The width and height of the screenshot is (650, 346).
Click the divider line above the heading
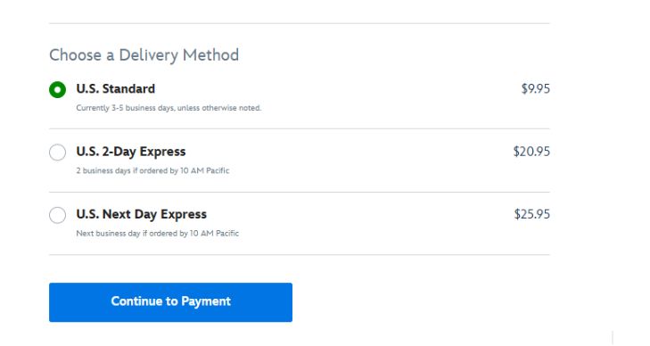click(x=300, y=23)
